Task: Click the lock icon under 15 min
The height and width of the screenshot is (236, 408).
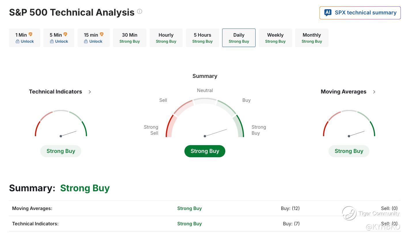Action: pyautogui.click(x=86, y=42)
